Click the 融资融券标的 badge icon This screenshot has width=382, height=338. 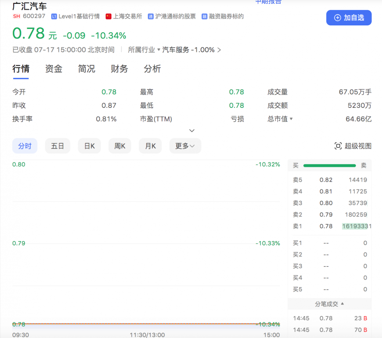[x=204, y=16]
